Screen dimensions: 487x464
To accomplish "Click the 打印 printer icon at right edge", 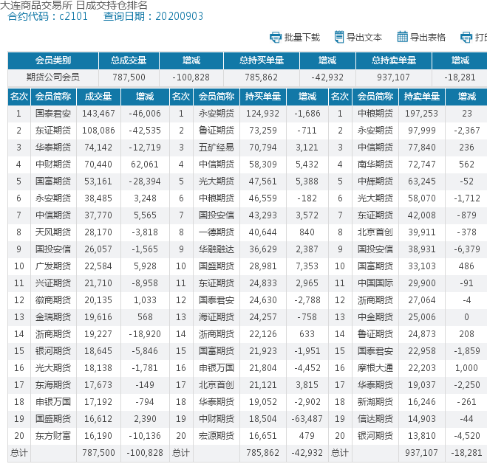I will point(466,38).
